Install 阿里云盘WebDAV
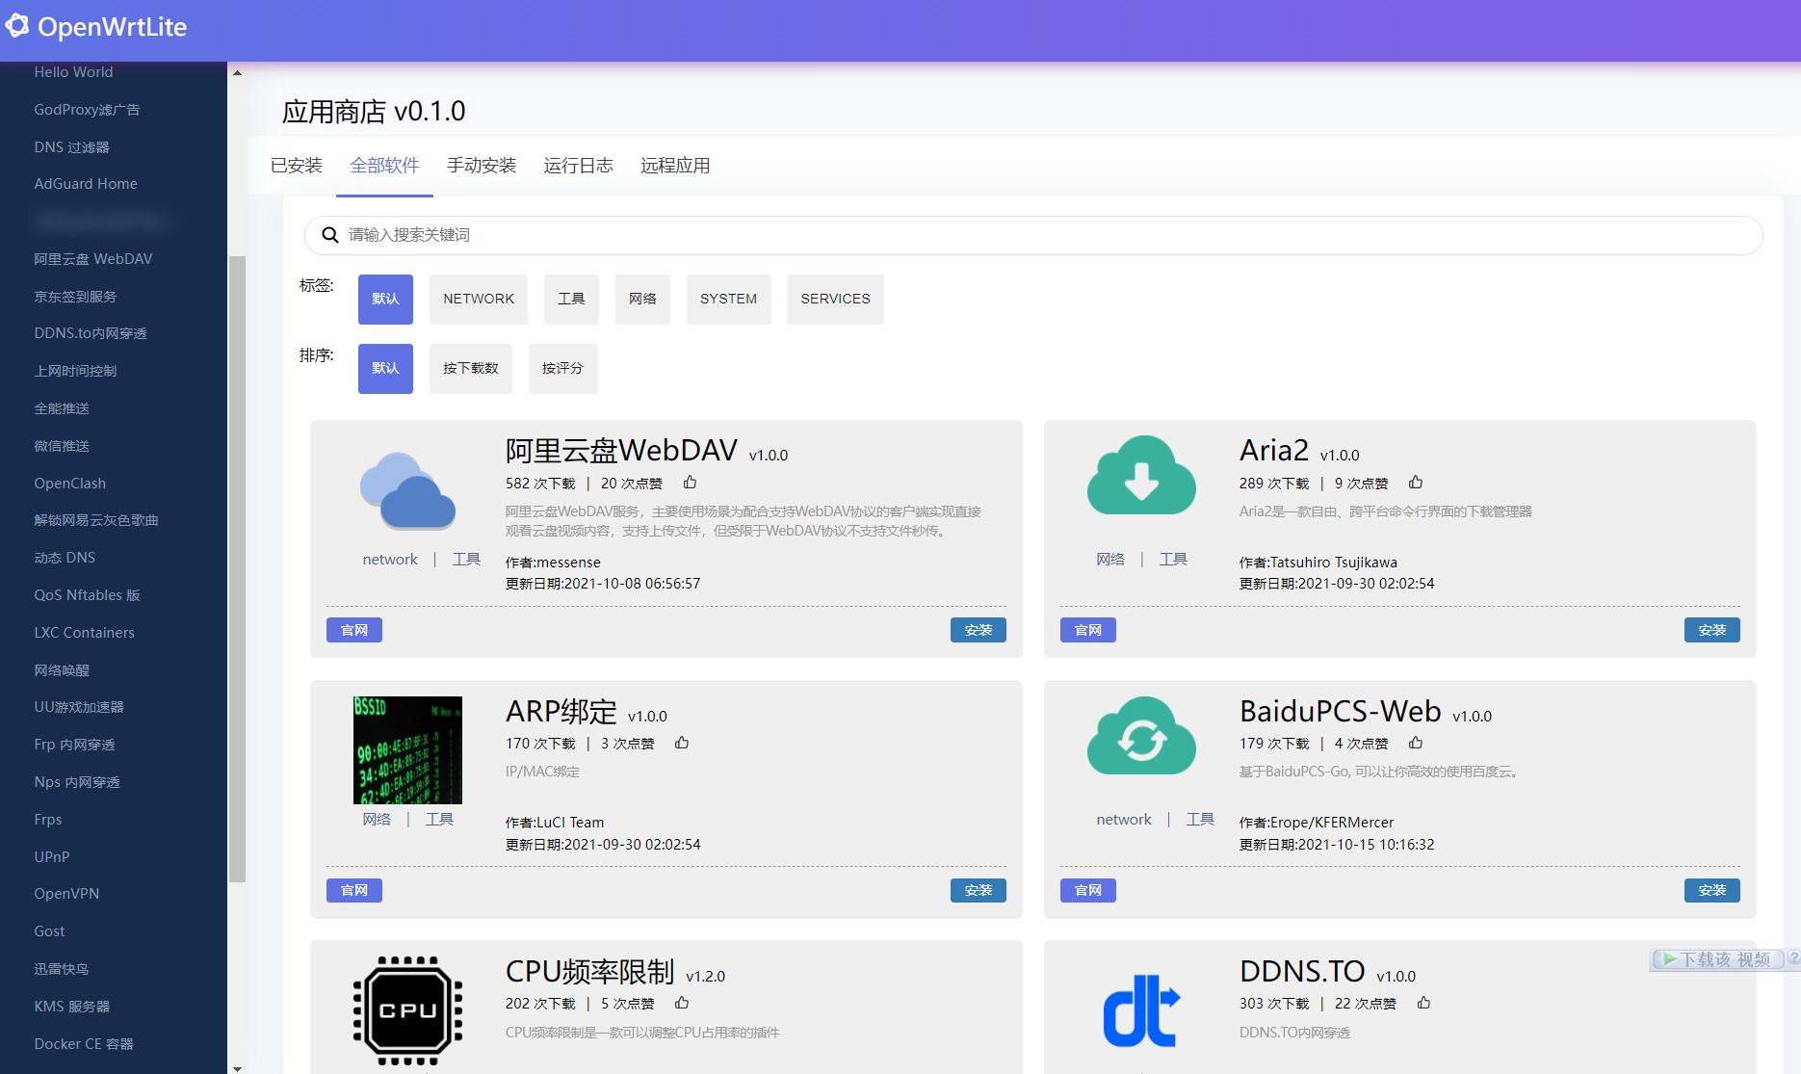The width and height of the screenshot is (1801, 1074). [978, 630]
